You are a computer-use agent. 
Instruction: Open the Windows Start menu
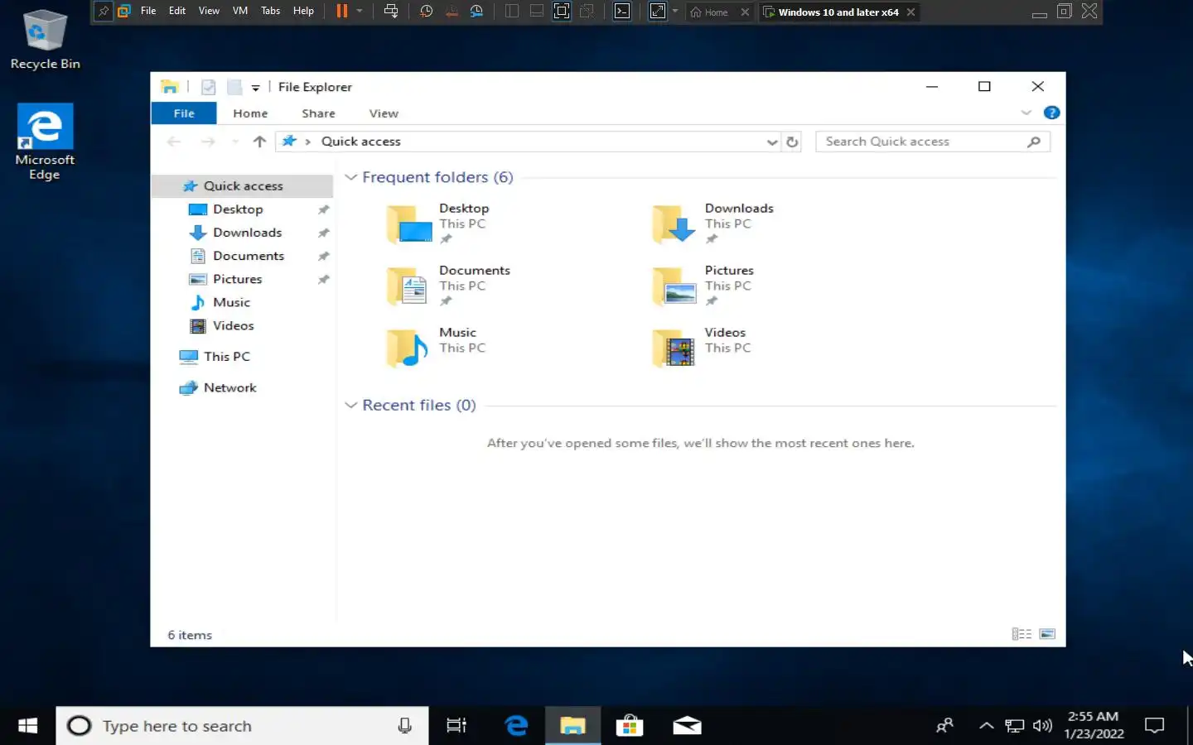coord(27,726)
